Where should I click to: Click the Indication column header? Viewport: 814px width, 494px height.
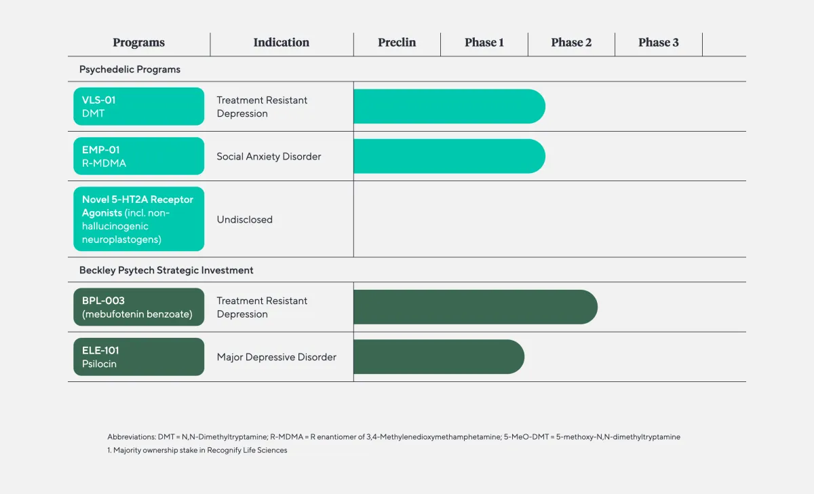(282, 42)
